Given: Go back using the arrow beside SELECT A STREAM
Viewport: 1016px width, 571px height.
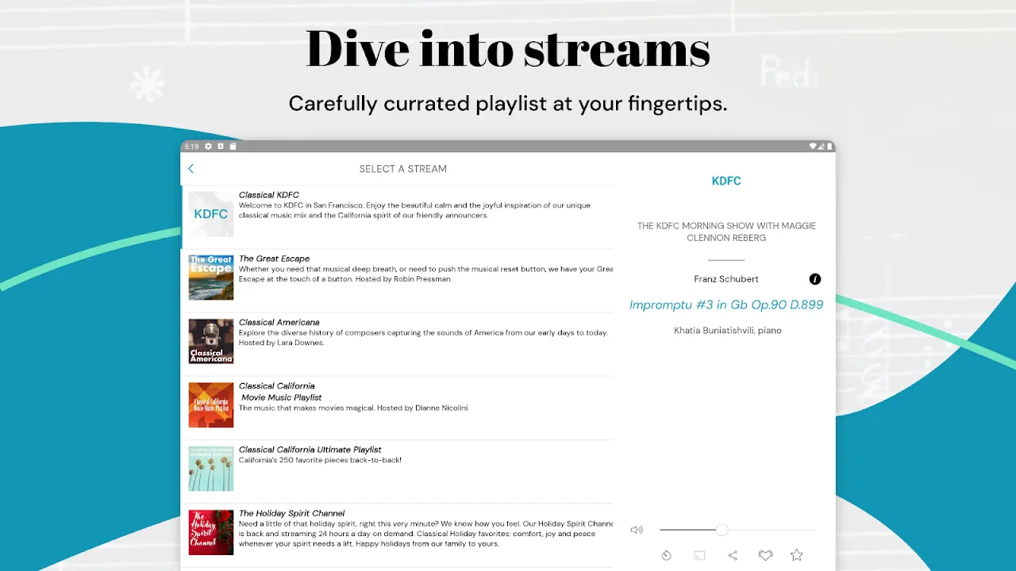Looking at the screenshot, I should point(190,168).
